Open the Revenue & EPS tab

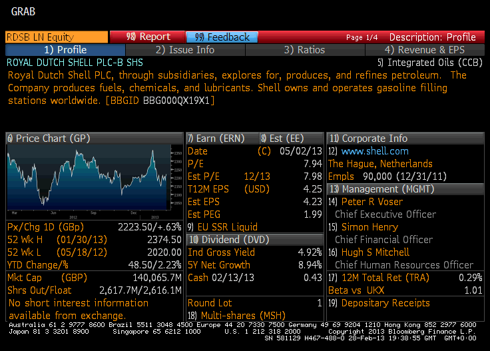[x=424, y=50]
